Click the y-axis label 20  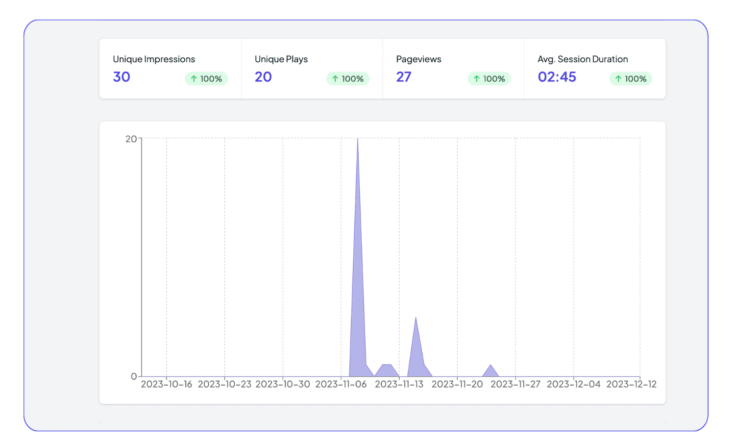tap(131, 139)
